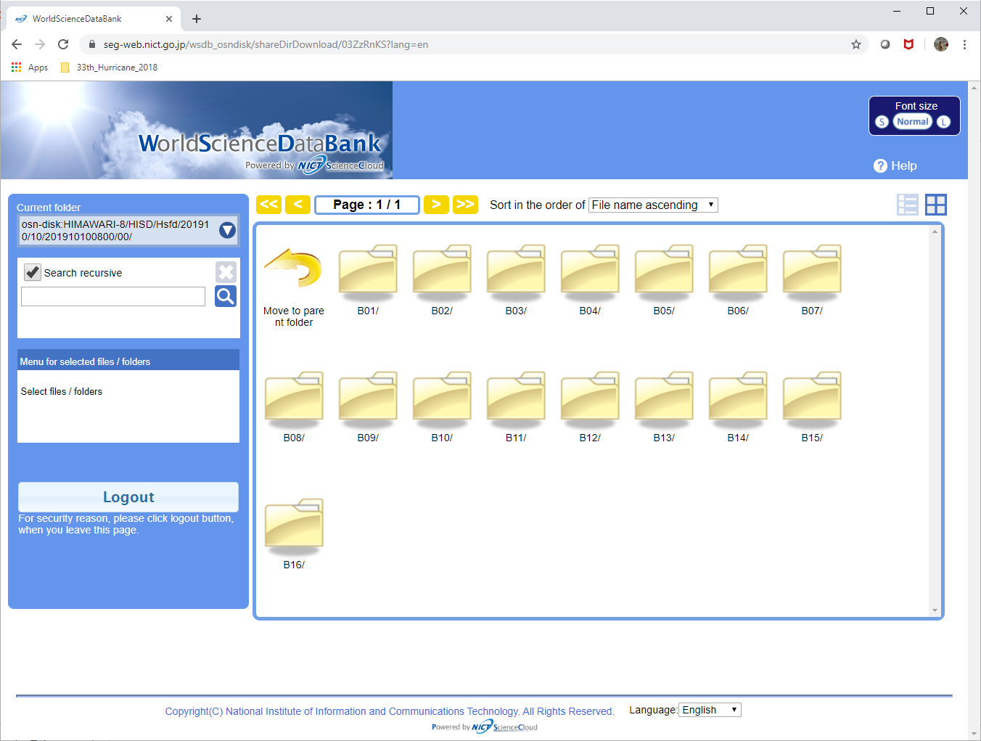Expand the Current folder path dropdown
Screen dimensions: 981x741
click(x=227, y=230)
